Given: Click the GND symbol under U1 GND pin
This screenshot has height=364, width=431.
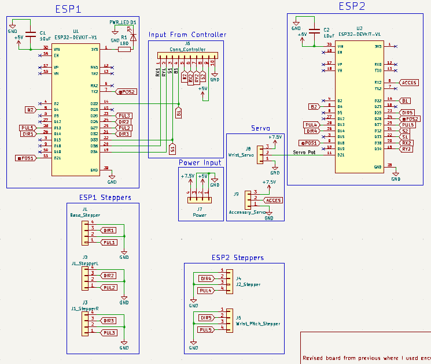Looking at the screenshot, I should pos(112,179).
